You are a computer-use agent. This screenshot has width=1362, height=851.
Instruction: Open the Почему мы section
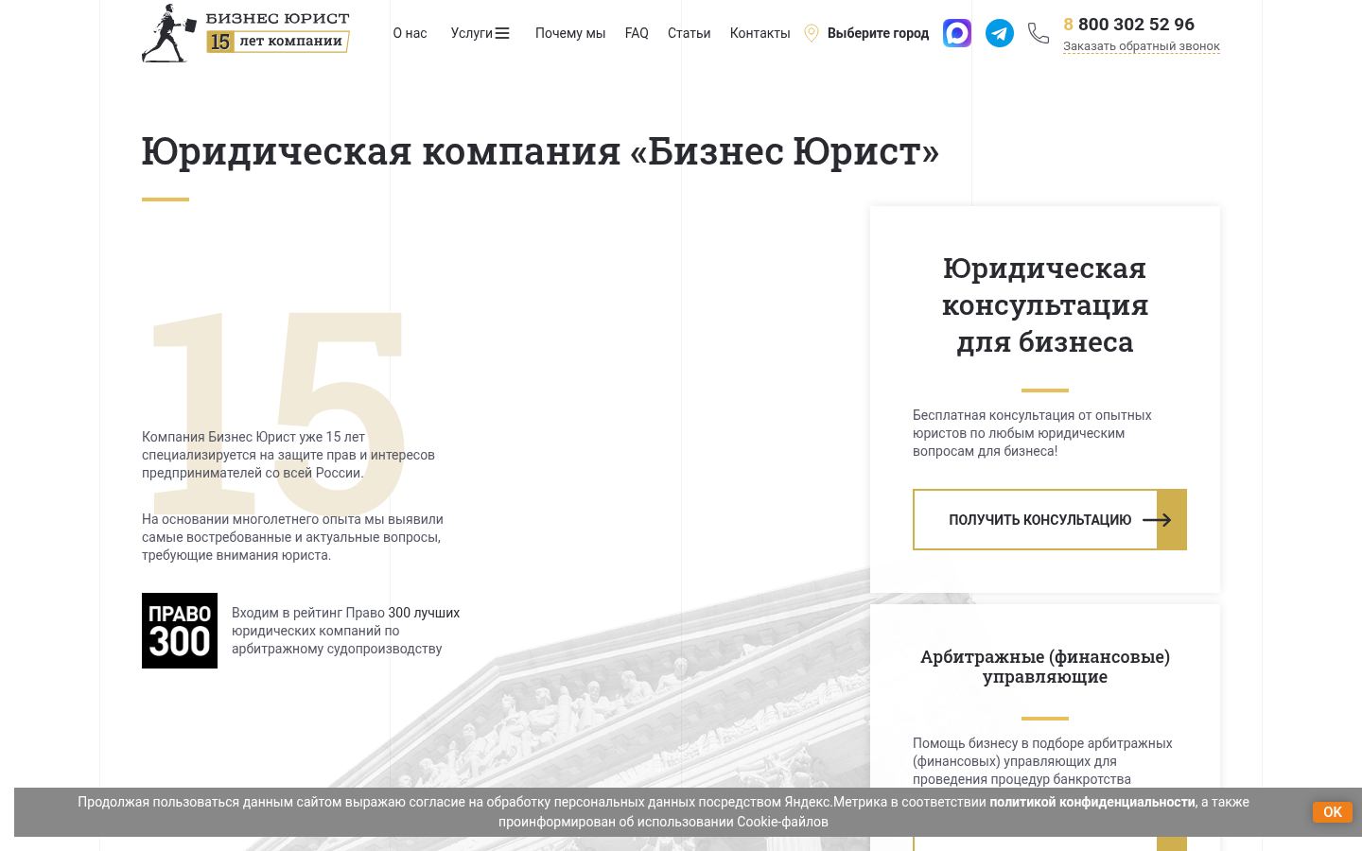[569, 33]
